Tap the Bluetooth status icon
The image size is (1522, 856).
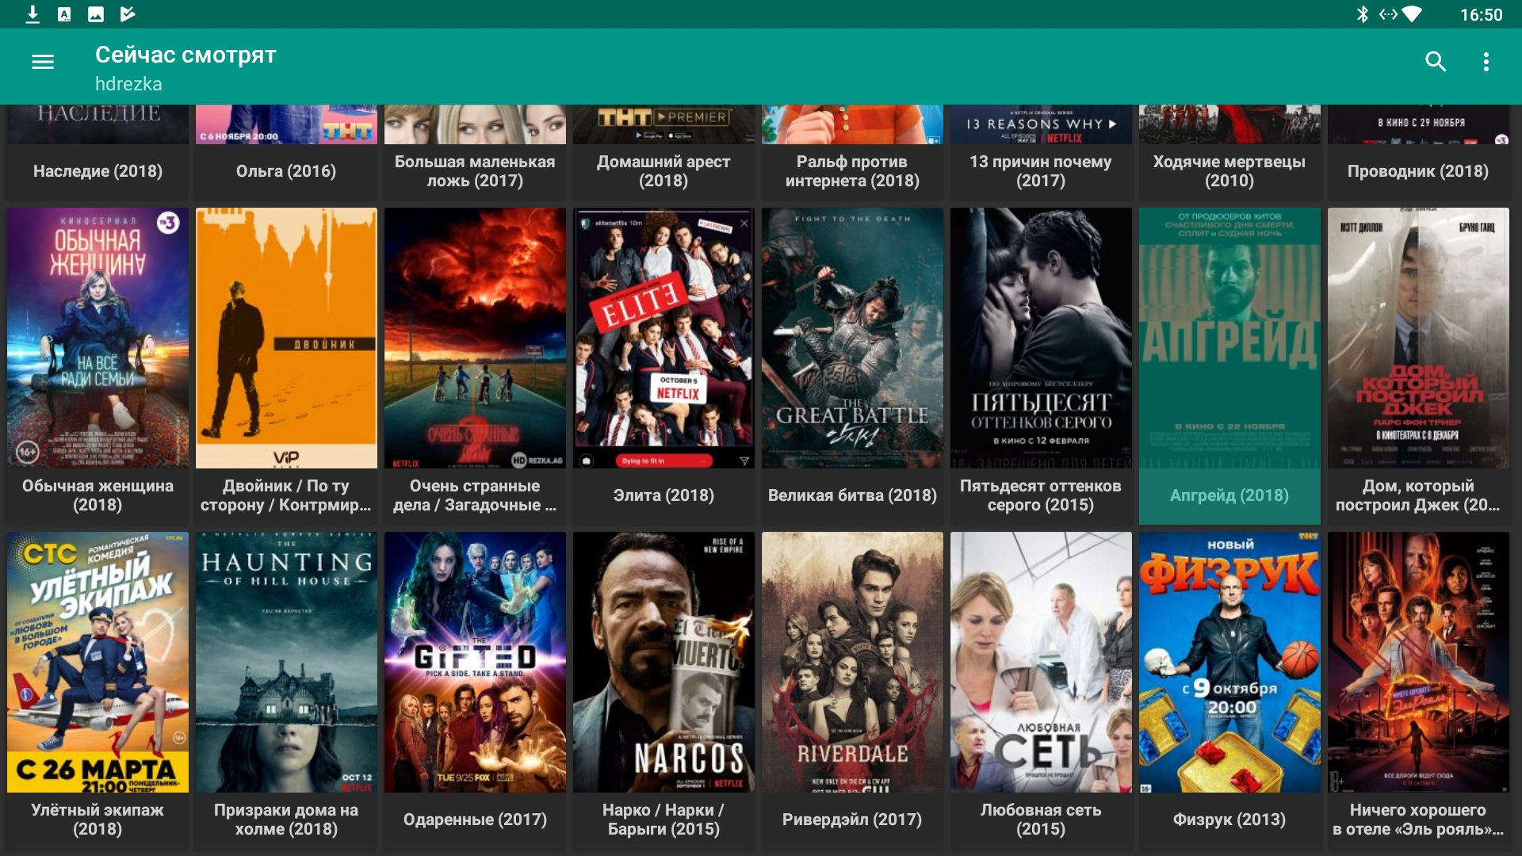[1362, 14]
